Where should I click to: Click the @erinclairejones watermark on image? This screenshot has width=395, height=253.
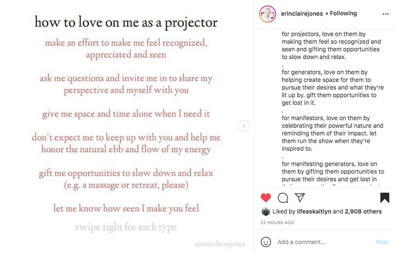click(x=220, y=244)
